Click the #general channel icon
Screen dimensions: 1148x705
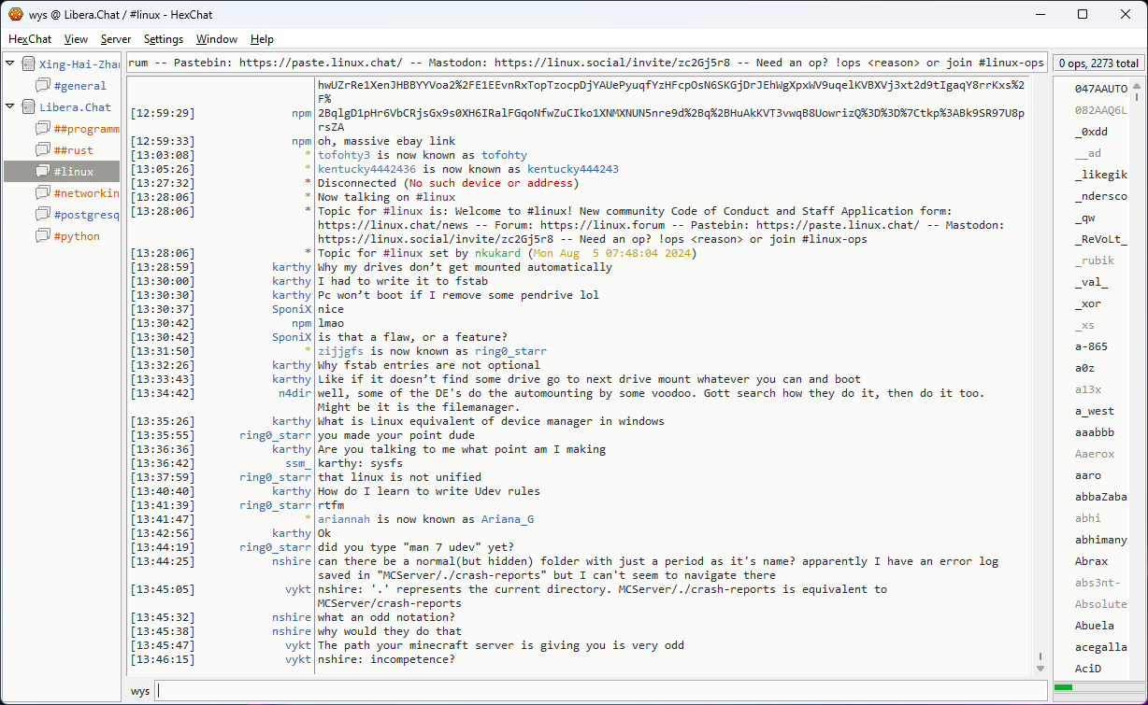[43, 86]
